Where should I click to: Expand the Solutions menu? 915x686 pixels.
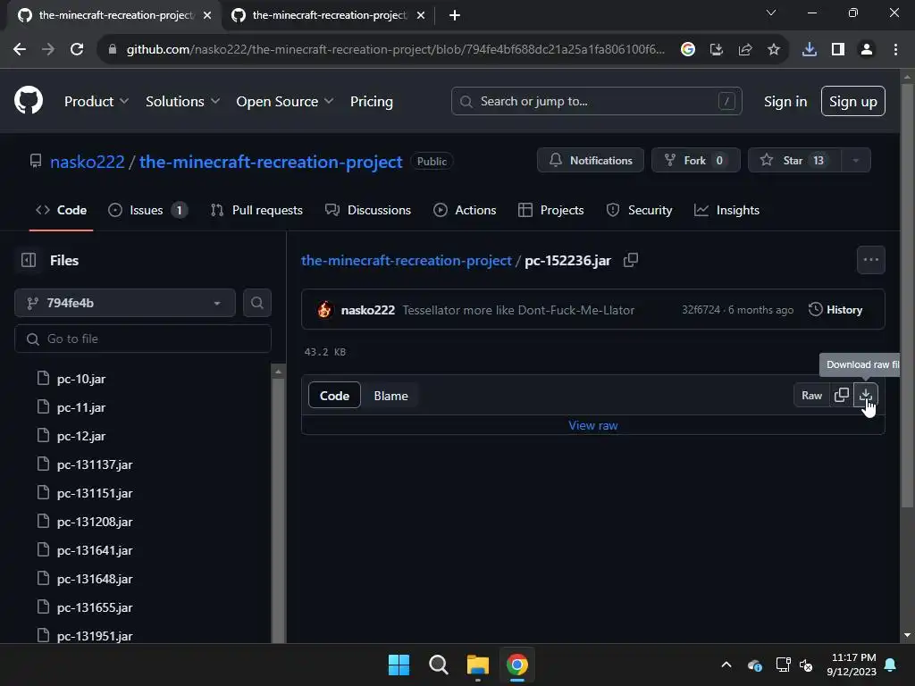[182, 102]
